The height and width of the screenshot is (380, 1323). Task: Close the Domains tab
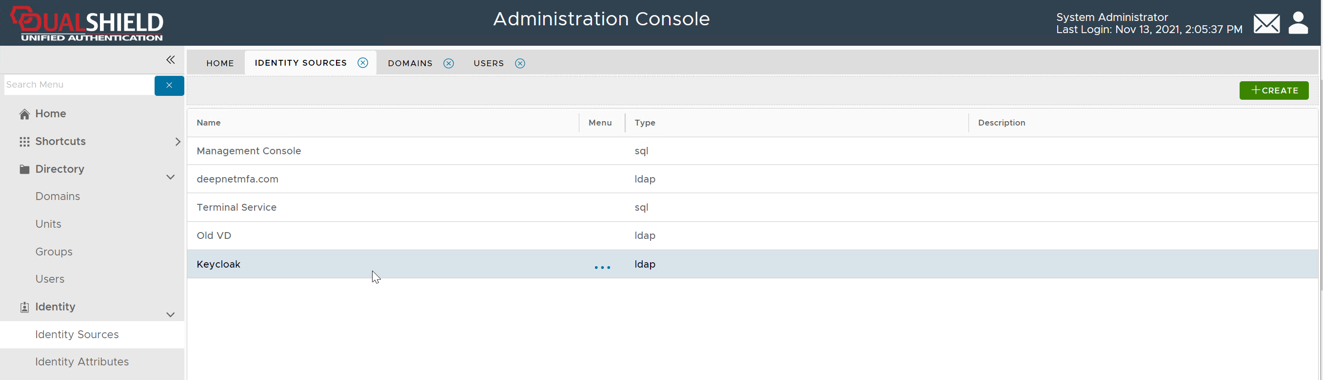tap(448, 64)
